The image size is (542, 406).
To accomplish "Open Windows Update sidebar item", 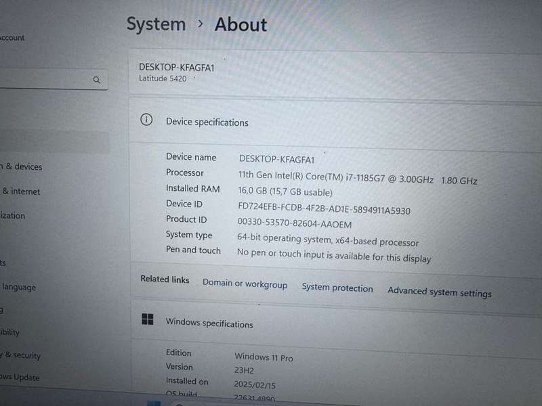I will [x=20, y=377].
